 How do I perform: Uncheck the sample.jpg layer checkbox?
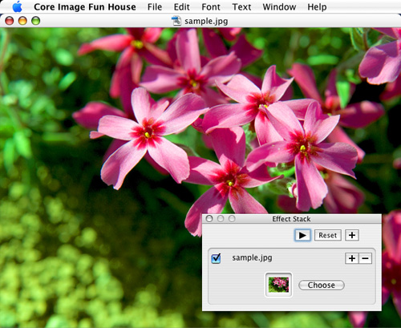(x=216, y=258)
